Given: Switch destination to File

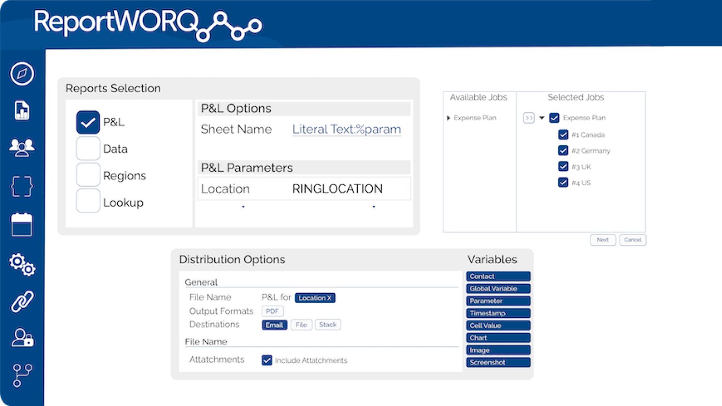Looking at the screenshot, I should tap(301, 324).
